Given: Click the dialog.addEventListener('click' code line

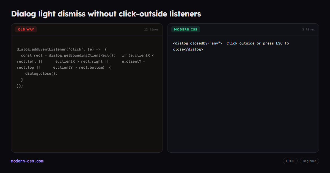Looking at the screenshot, I should click(x=62, y=49).
